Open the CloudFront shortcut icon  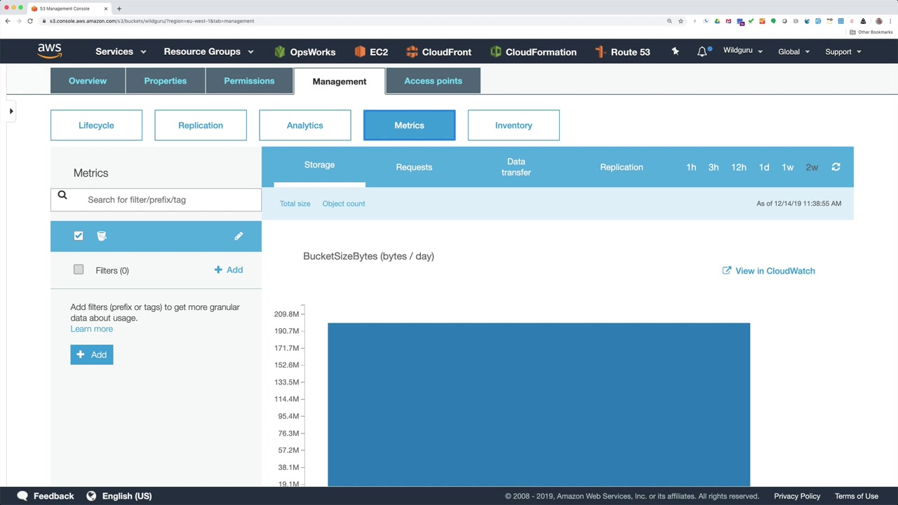[412, 51]
